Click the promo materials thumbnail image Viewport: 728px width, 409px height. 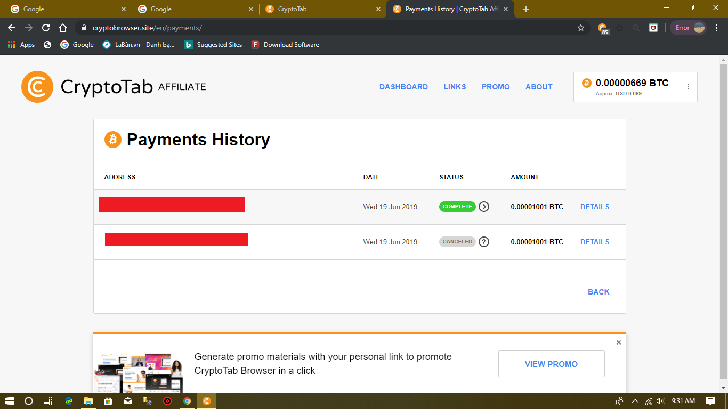(139, 373)
